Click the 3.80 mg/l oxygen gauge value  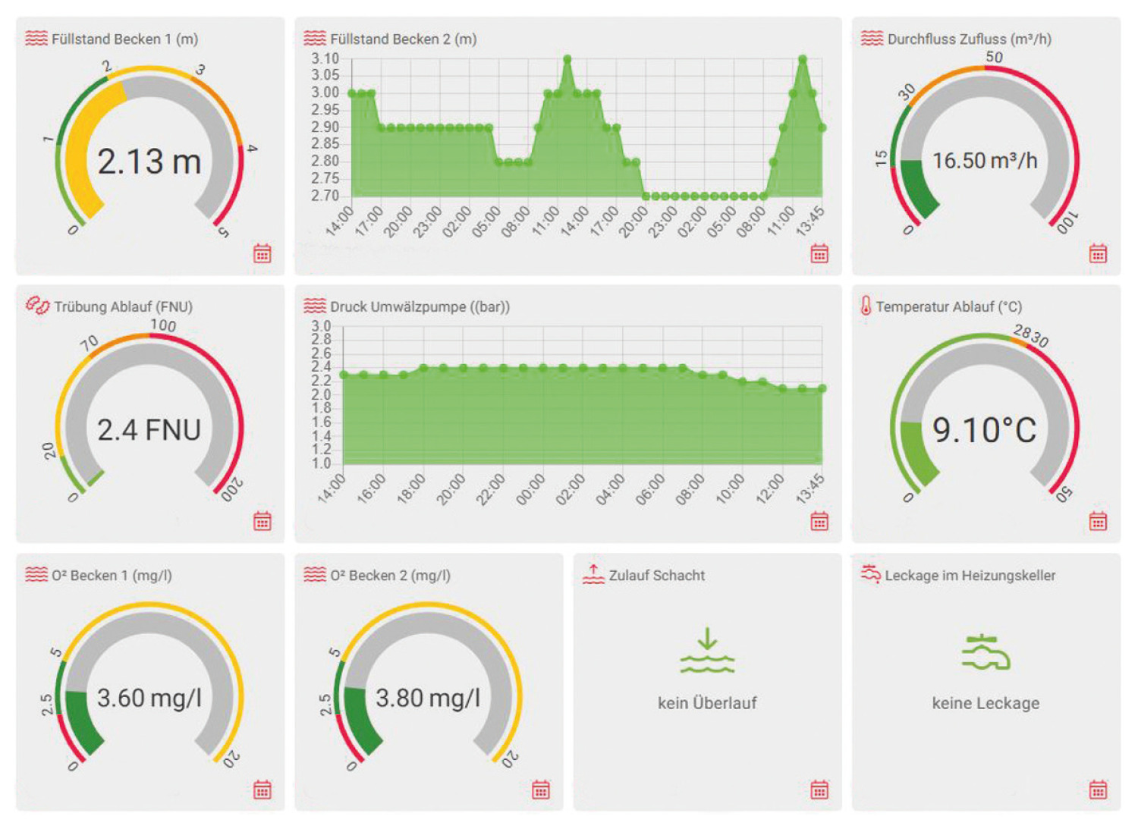tap(428, 698)
